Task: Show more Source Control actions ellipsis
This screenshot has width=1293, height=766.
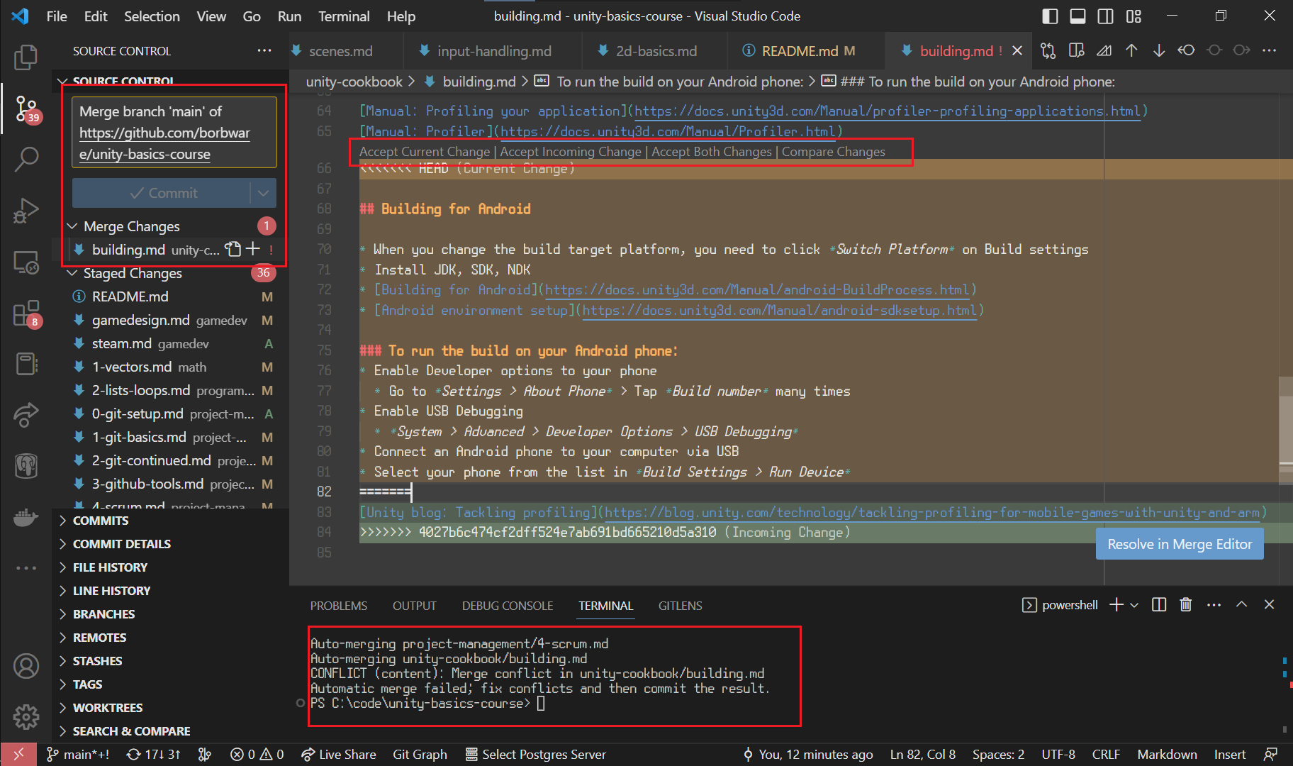Action: [x=264, y=51]
